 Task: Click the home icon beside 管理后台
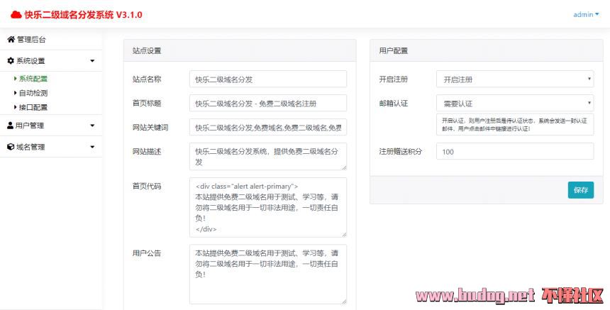[x=11, y=39]
